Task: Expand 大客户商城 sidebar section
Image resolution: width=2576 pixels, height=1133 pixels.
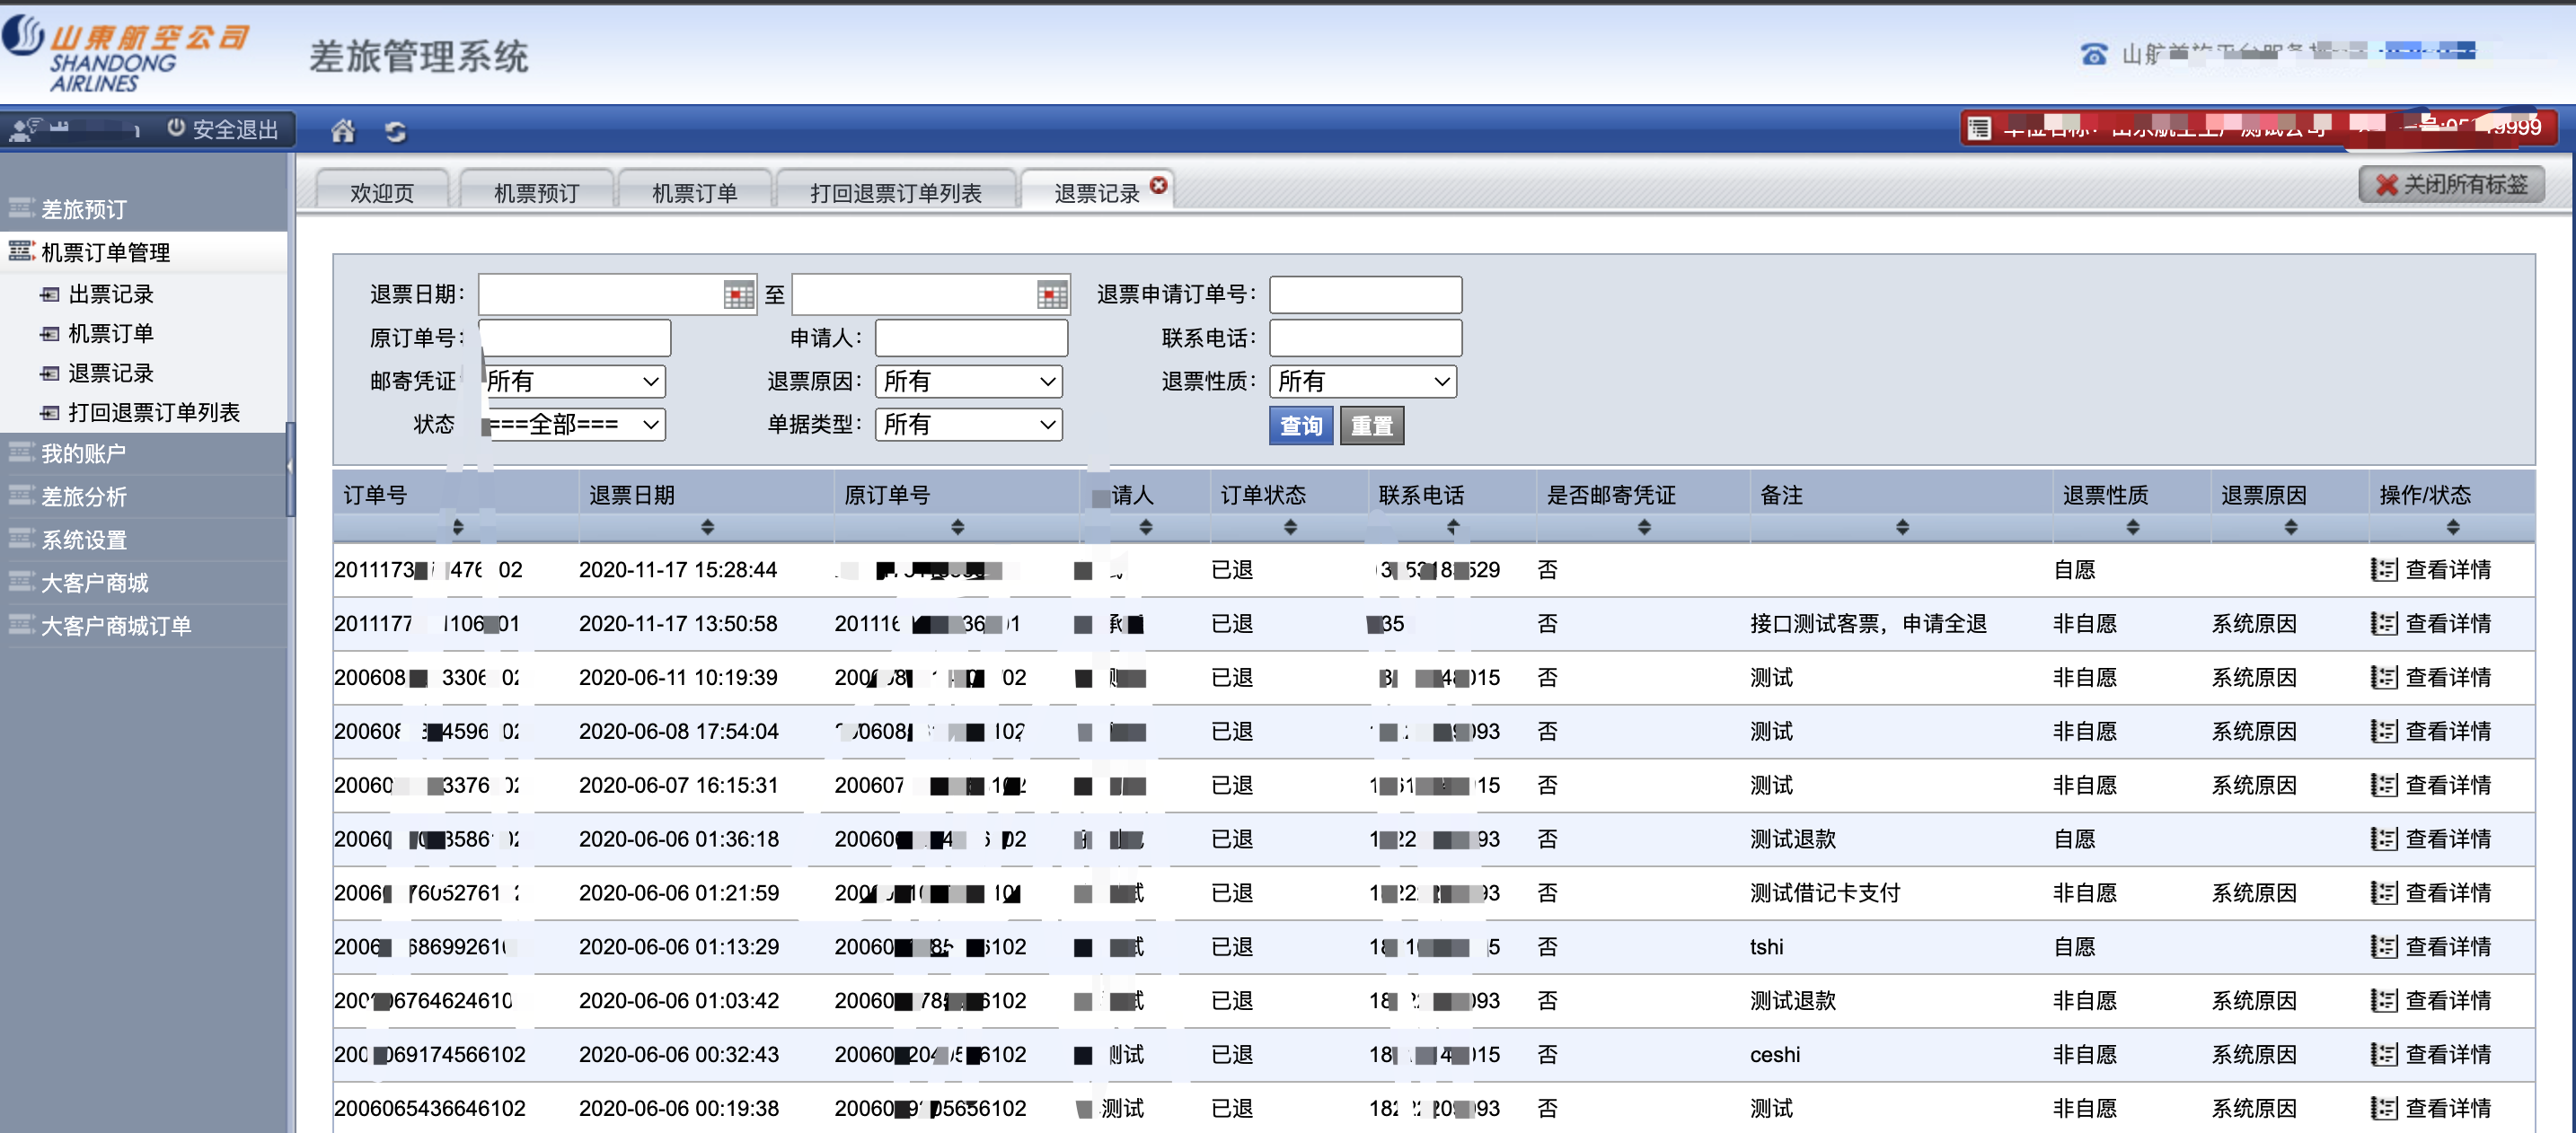Action: click(143, 583)
